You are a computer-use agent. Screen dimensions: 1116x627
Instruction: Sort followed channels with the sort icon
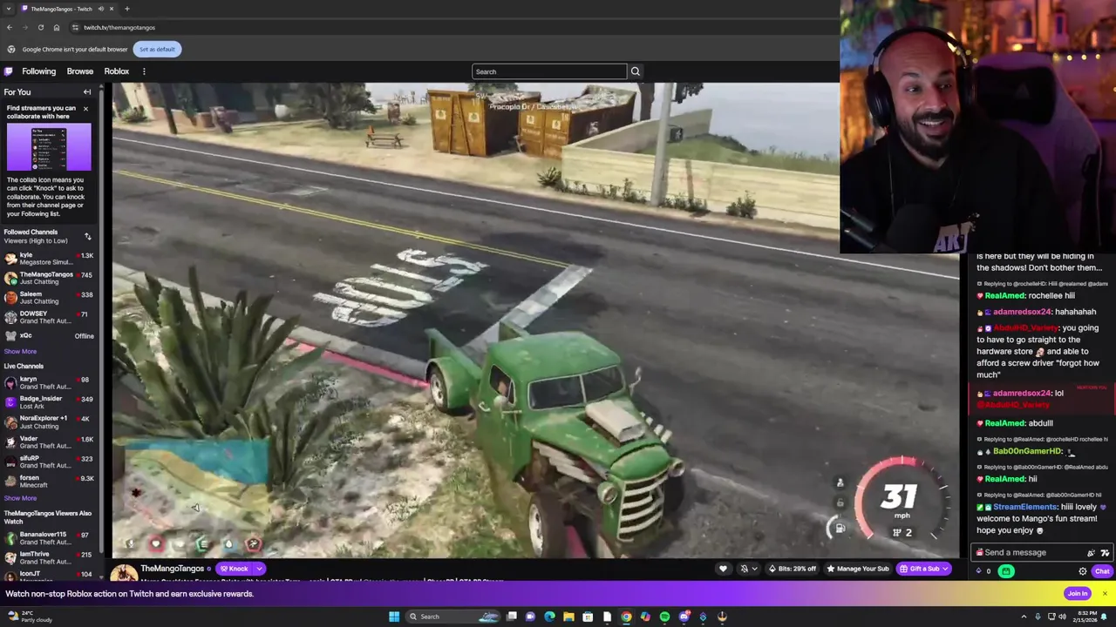87,236
